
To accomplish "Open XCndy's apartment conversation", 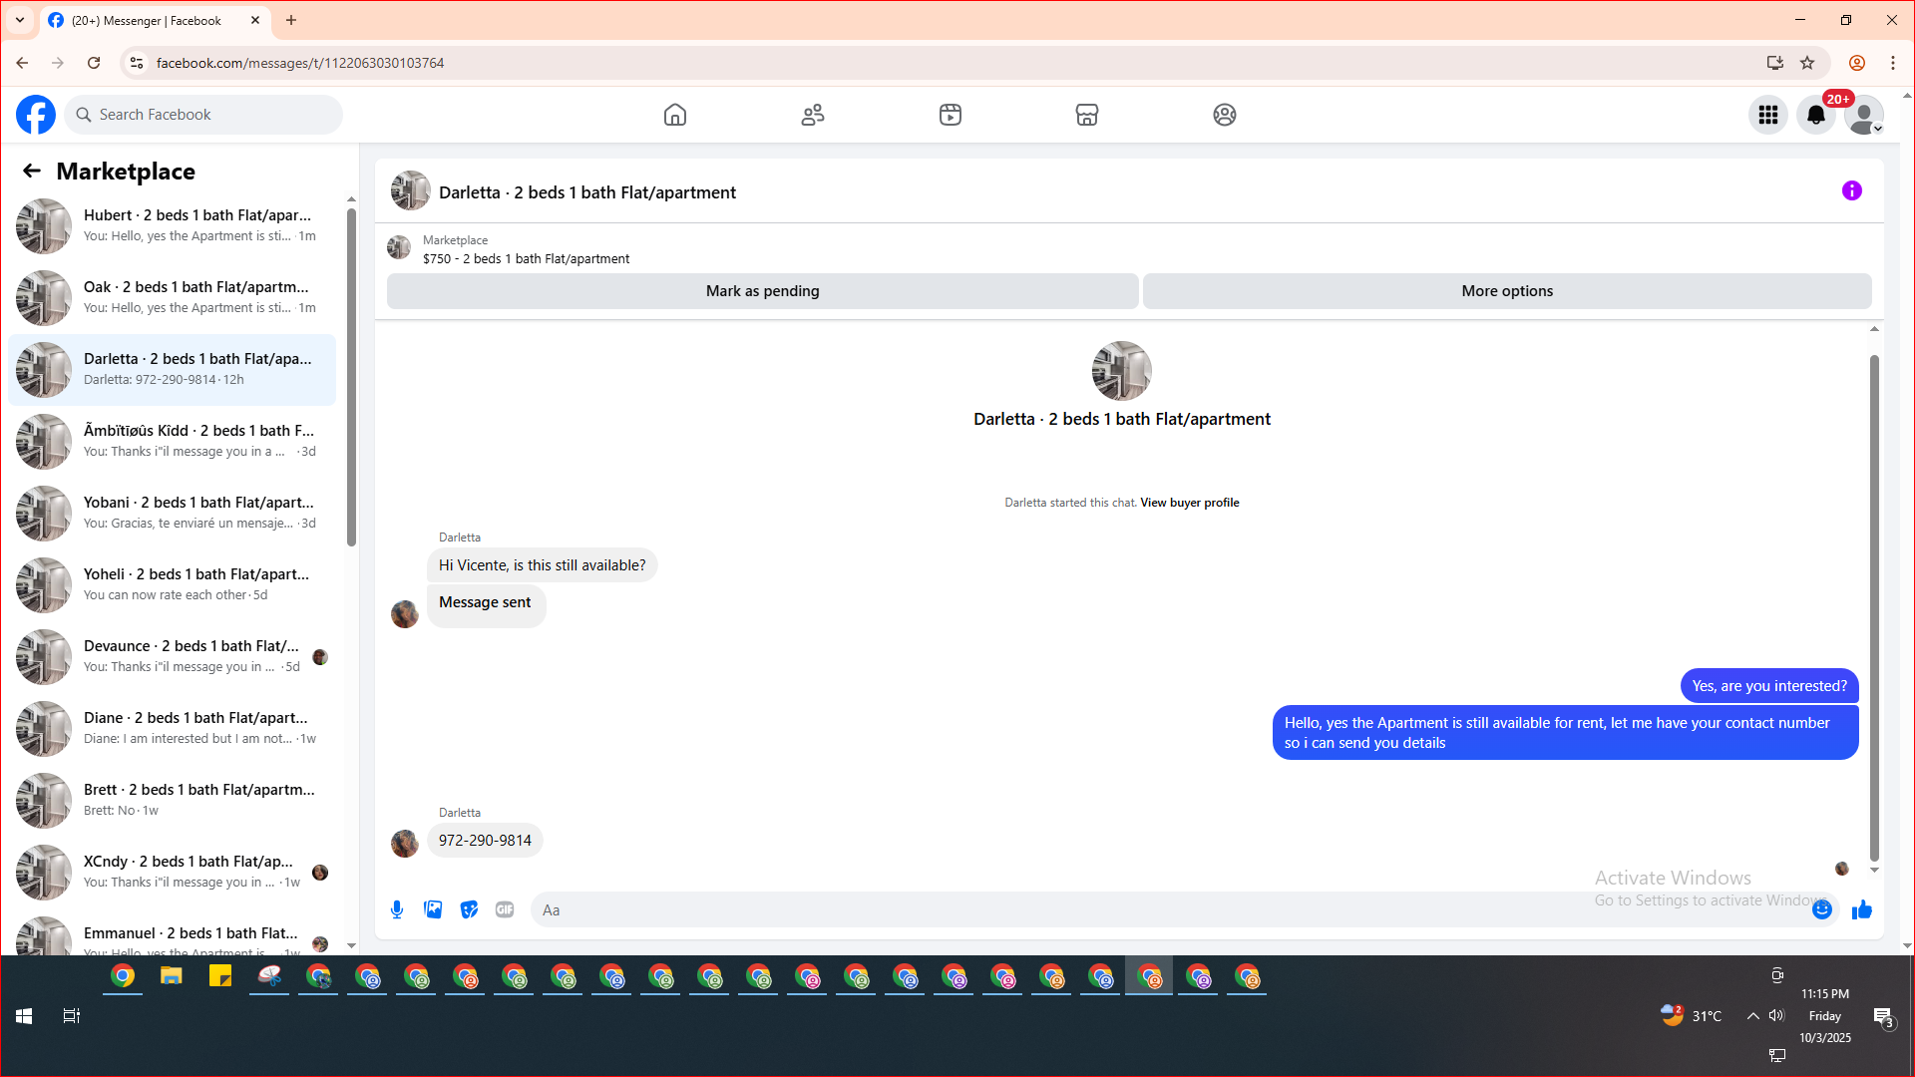I will (172, 873).
